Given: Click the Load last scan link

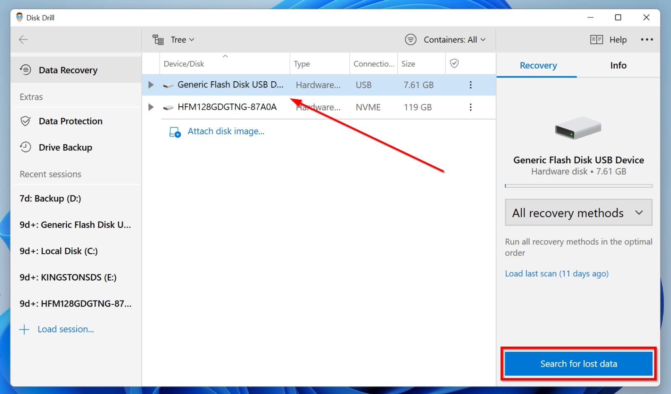Looking at the screenshot, I should click(x=557, y=273).
